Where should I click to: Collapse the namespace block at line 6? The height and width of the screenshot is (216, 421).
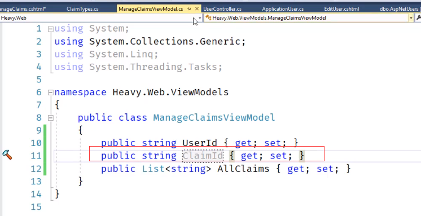(50, 93)
